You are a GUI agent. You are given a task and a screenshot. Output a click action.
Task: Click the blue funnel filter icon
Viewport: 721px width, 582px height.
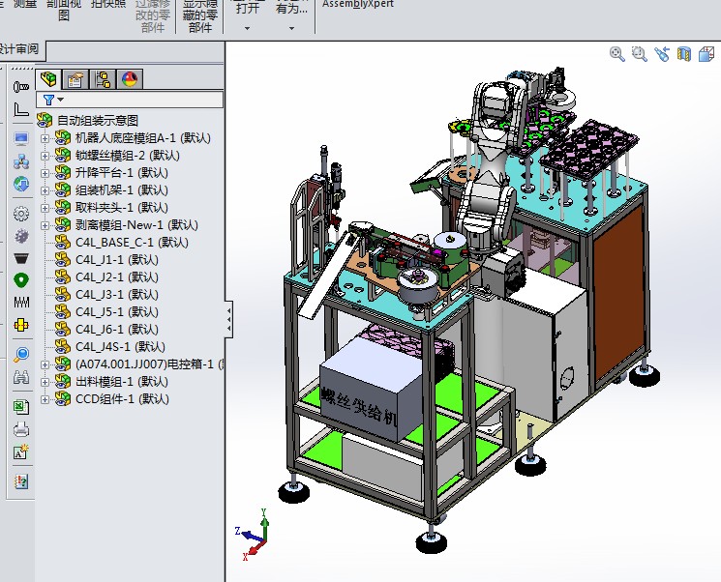click(x=48, y=100)
